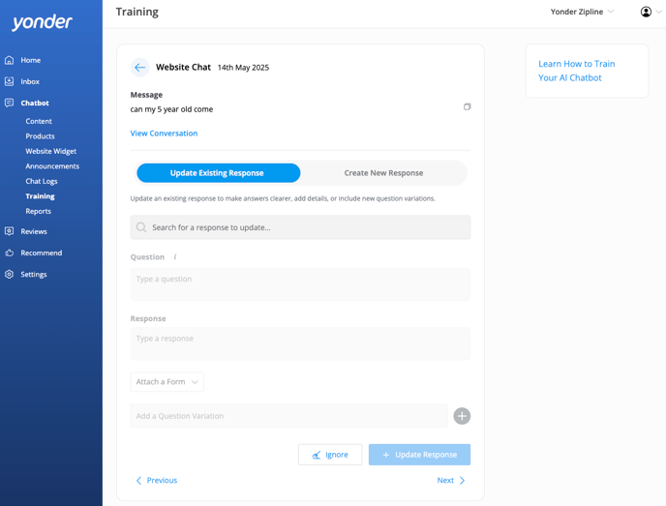This screenshot has width=666, height=506.
Task: Copy the message using the copy icon
Action: pyautogui.click(x=467, y=106)
